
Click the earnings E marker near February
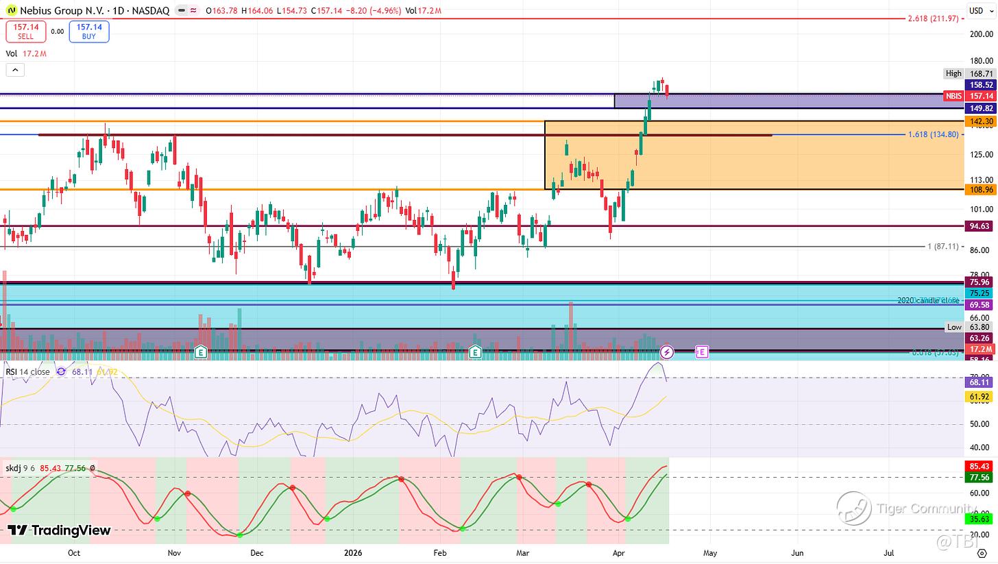tap(474, 352)
